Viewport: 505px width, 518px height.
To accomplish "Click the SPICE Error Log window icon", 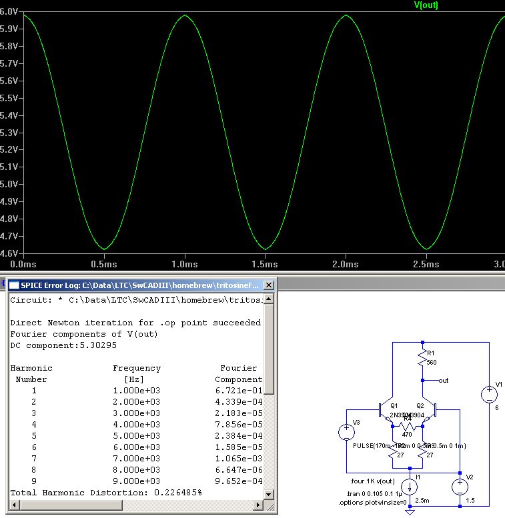I will (13, 285).
